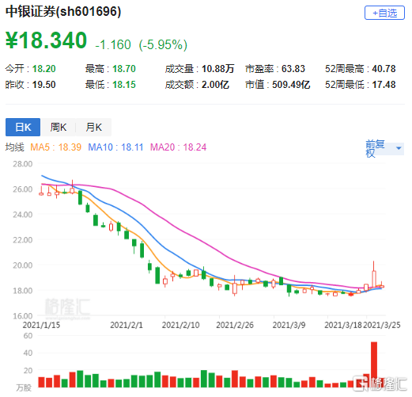Image resolution: width=412 pixels, height=397 pixels.
Task: Click the stock title 中银证券(sh601696)
Action: pyautogui.click(x=63, y=11)
